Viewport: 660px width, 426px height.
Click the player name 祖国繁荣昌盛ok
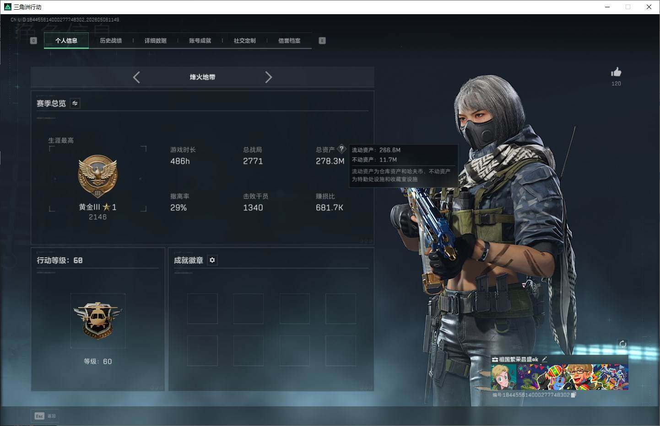[519, 360]
